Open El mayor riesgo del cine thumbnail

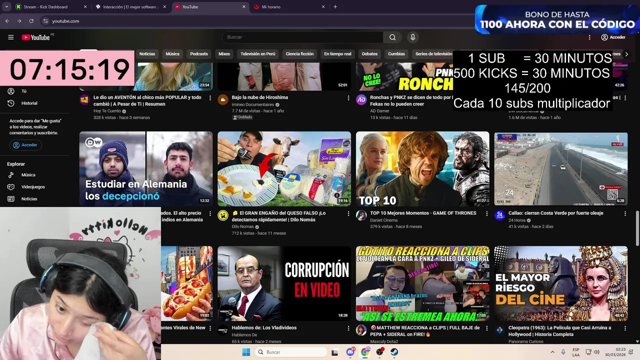tap(561, 283)
